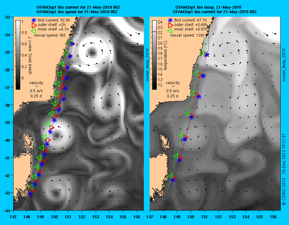
Task: Click the 'vessel speed: 12kt:' label
Action: tap(187, 35)
